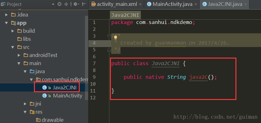261x123 pixels.
Task: Expand the jni folder
Action: point(25,104)
